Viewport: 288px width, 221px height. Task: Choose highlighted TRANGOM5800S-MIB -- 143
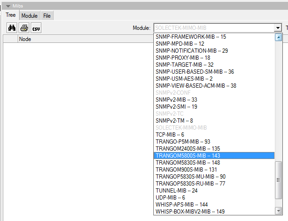point(214,155)
